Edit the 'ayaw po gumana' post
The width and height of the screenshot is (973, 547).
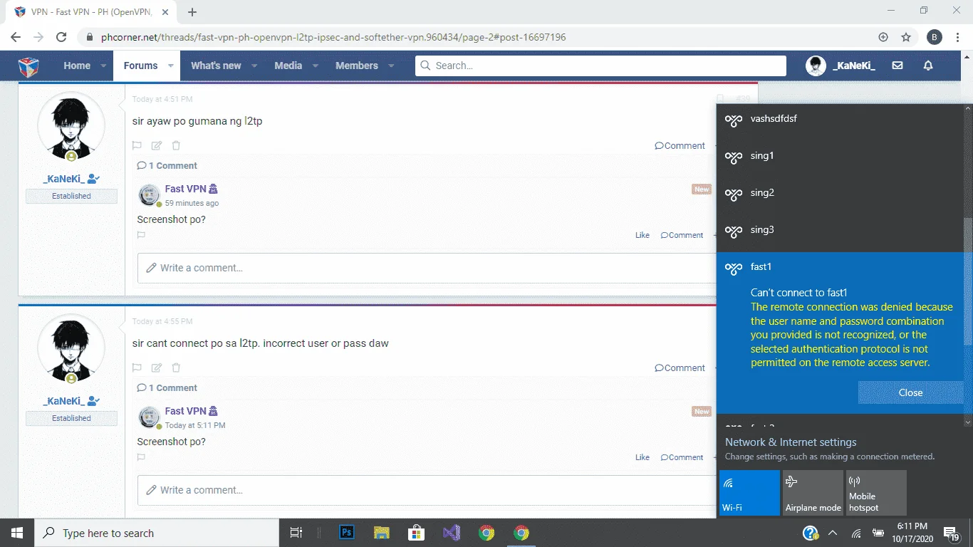coord(157,145)
